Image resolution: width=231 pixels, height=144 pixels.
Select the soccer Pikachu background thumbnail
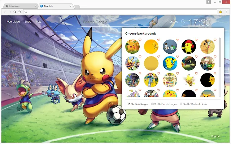pyautogui.click(x=132, y=63)
